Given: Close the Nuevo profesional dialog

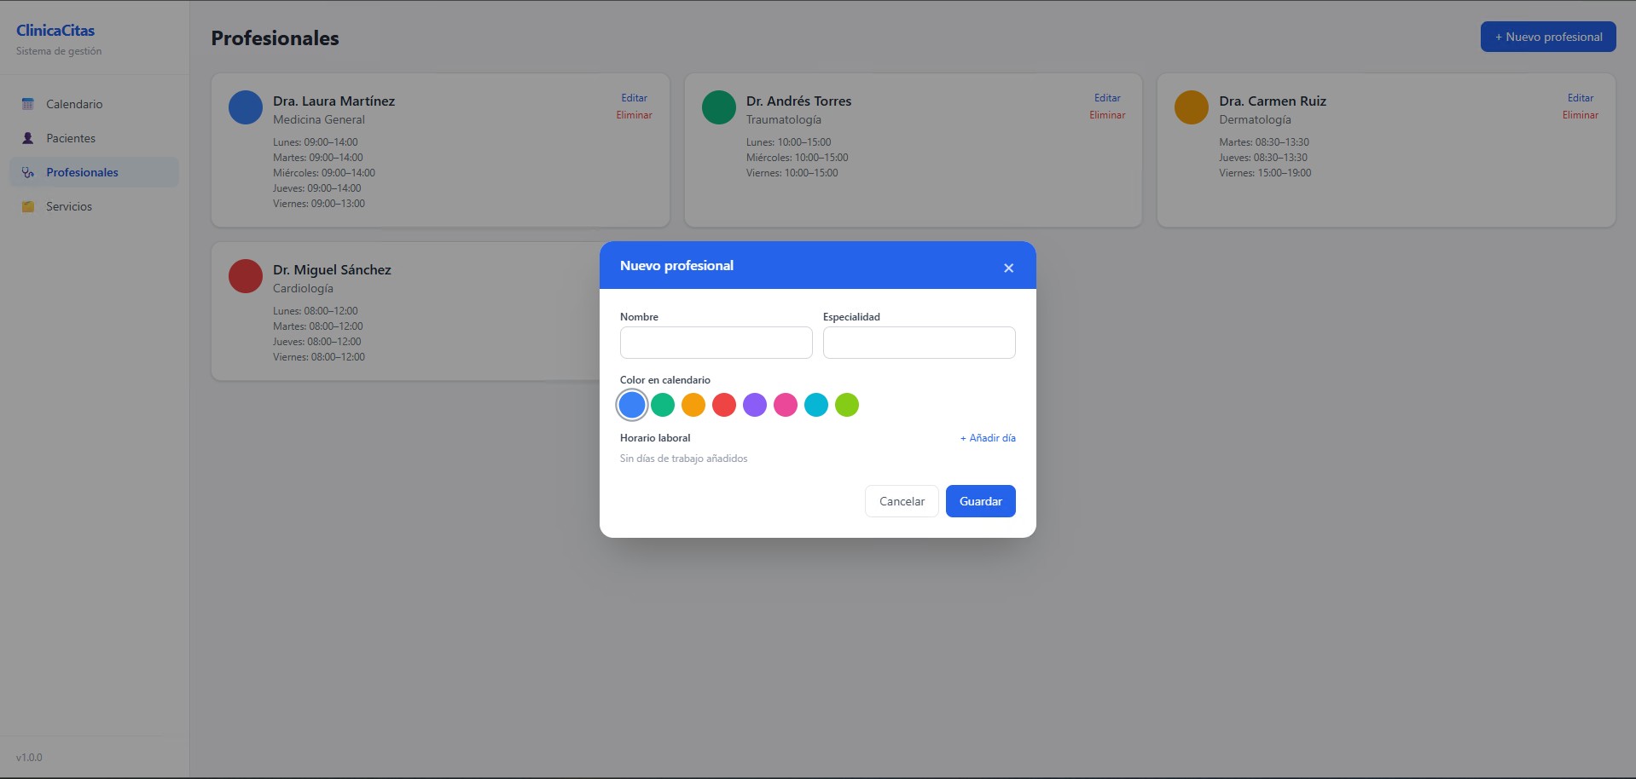Looking at the screenshot, I should [x=1008, y=268].
